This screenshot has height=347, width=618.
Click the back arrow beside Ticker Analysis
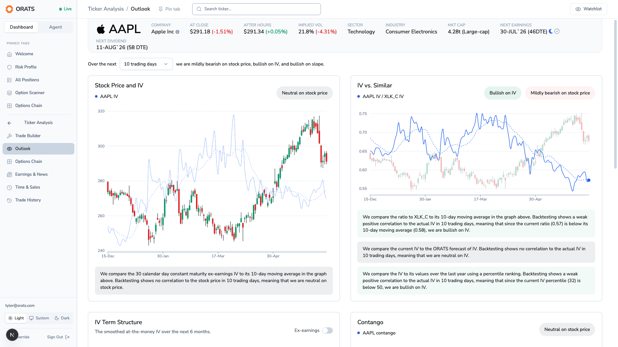click(x=9, y=123)
